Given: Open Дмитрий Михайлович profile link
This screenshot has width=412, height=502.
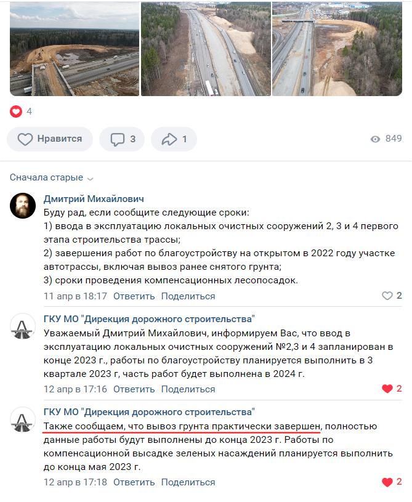Looking at the screenshot, I should 94,199.
